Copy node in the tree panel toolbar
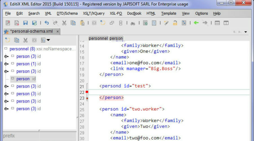254x141 pixels. (17, 40)
